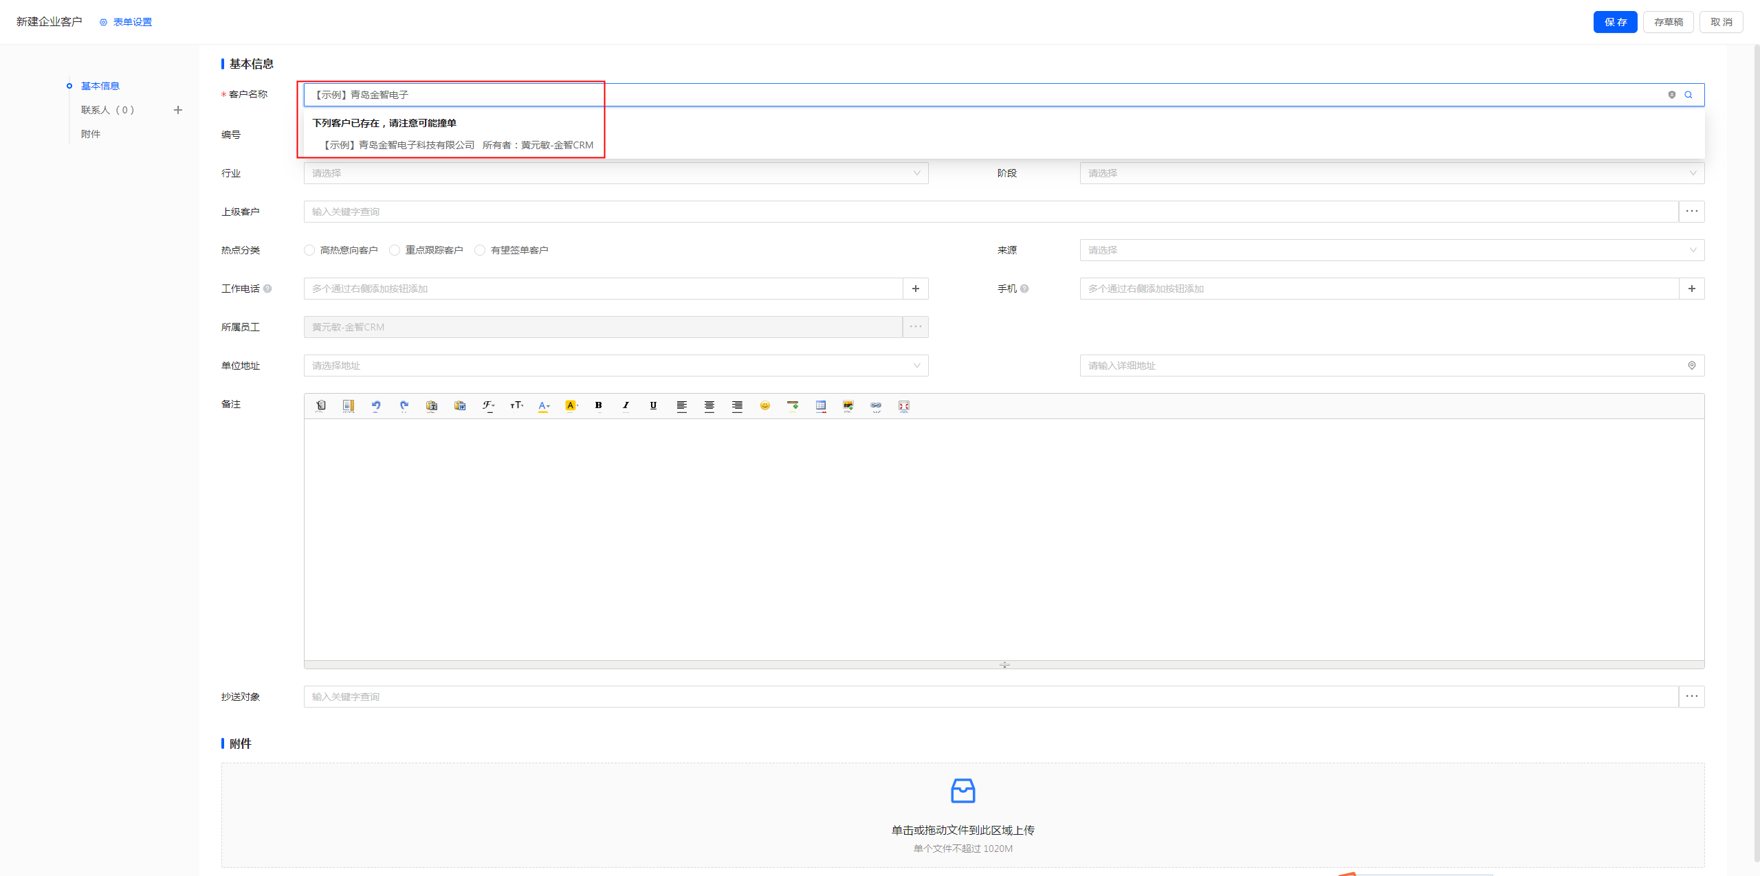Click the insert hyperlink icon
This screenshot has height=876, width=1760.
[876, 405]
